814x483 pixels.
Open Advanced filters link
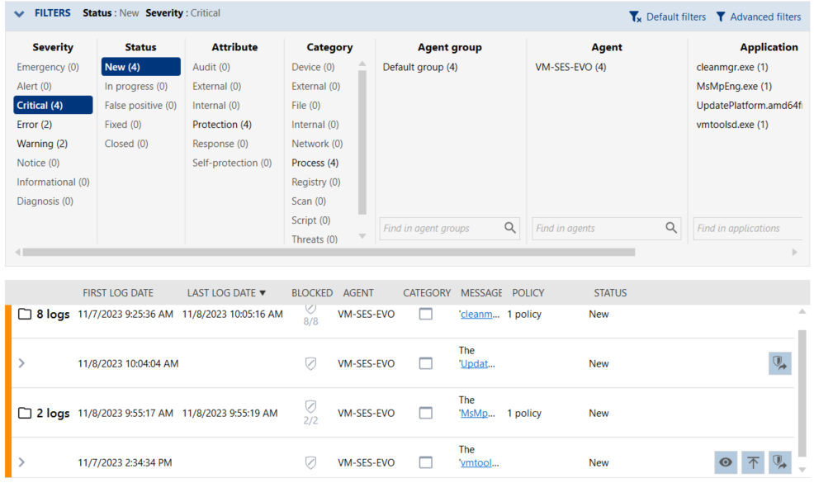pos(765,17)
